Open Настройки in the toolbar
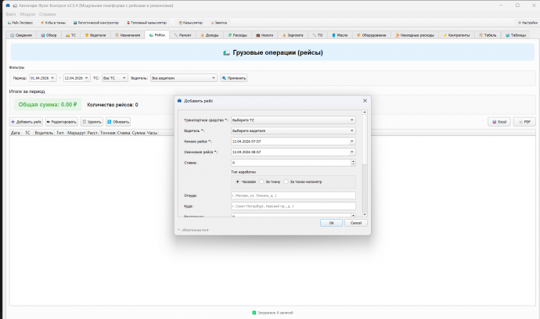 pyautogui.click(x=527, y=23)
